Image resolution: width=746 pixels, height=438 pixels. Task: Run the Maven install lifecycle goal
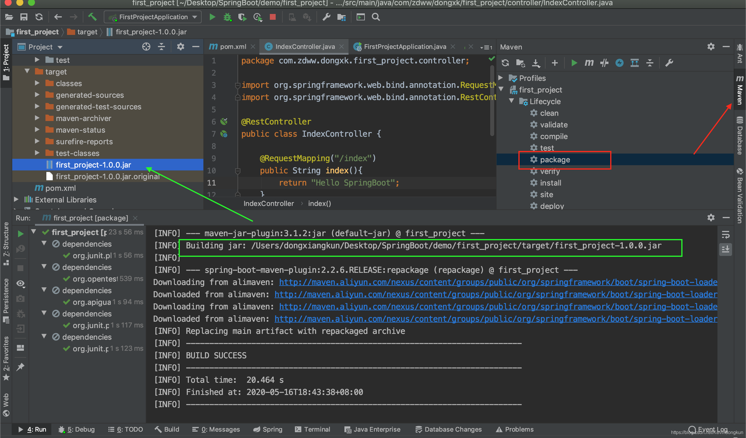coord(550,183)
